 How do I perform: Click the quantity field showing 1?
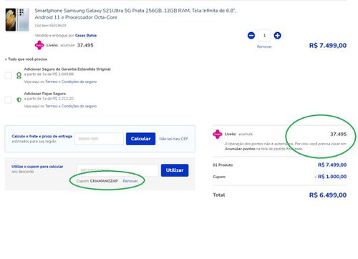coord(264,36)
